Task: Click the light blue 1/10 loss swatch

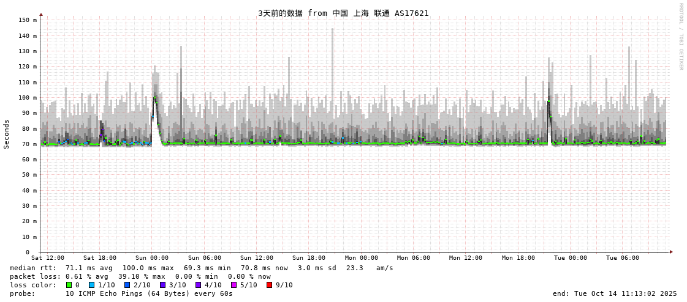Action: pos(91,285)
